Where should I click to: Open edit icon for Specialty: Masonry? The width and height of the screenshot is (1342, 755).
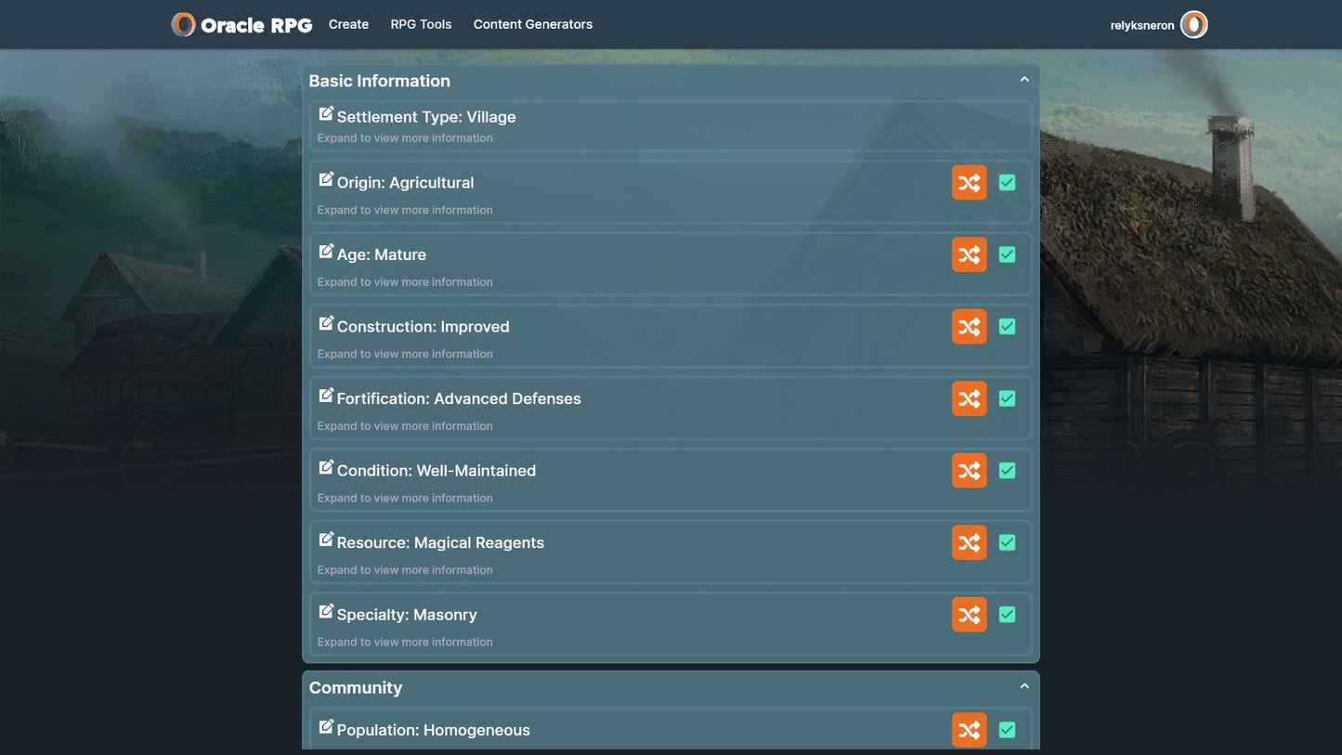click(326, 612)
